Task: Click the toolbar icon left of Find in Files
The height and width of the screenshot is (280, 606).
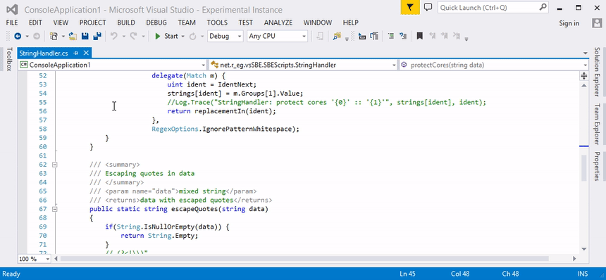Action: (x=320, y=36)
